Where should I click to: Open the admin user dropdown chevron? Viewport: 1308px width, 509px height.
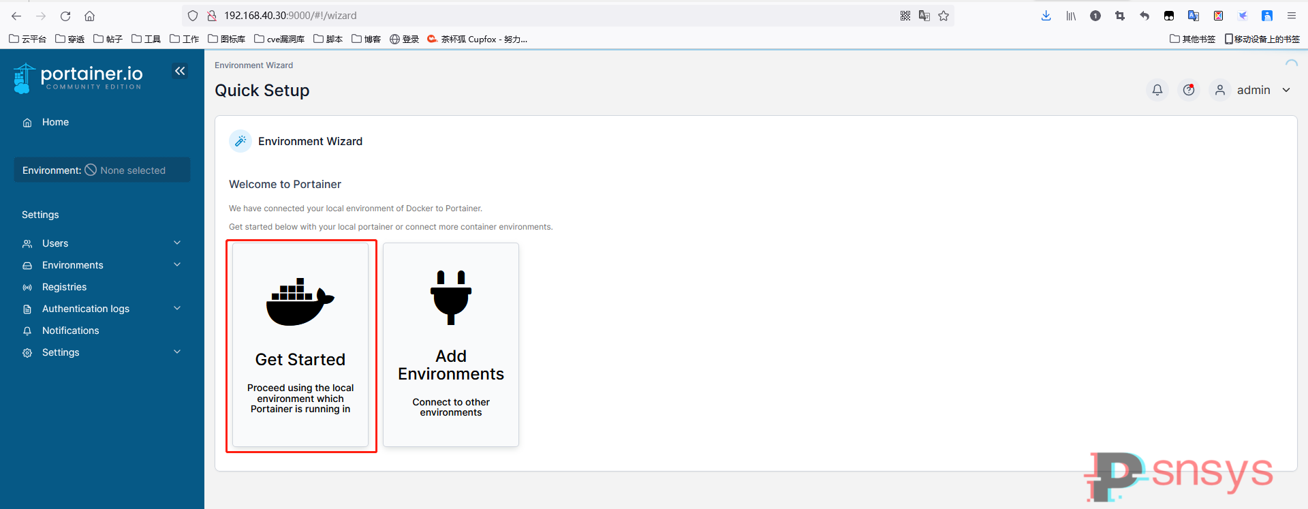tap(1286, 90)
